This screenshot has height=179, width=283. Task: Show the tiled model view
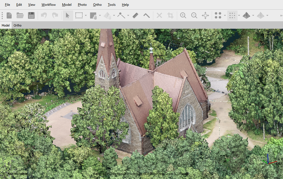pyautogui.click(x=261, y=15)
